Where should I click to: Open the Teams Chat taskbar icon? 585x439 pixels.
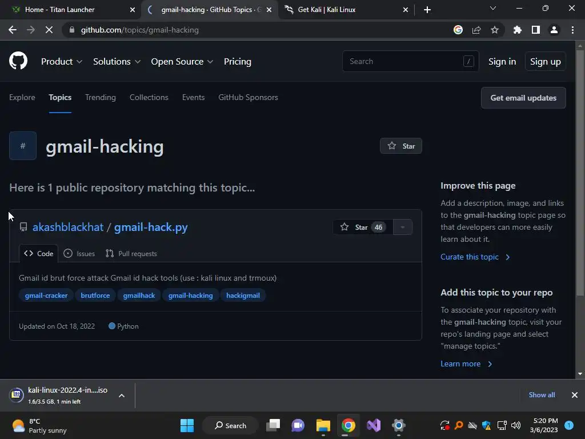point(298,425)
